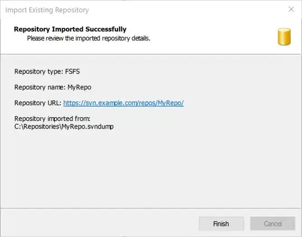The height and width of the screenshot is (237, 302).
Task: Click the 'Repository URL:' label text
Action: pos(38,103)
